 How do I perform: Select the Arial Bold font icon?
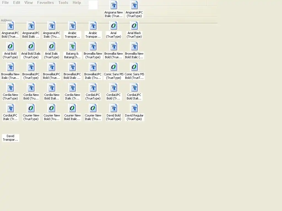point(10,46)
